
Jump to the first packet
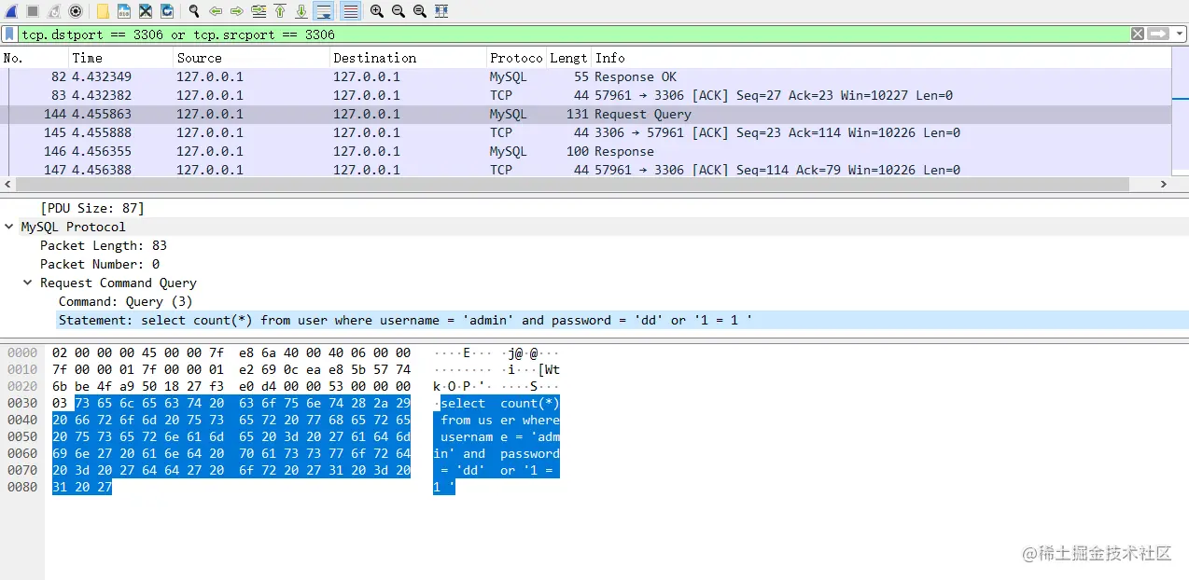280,11
